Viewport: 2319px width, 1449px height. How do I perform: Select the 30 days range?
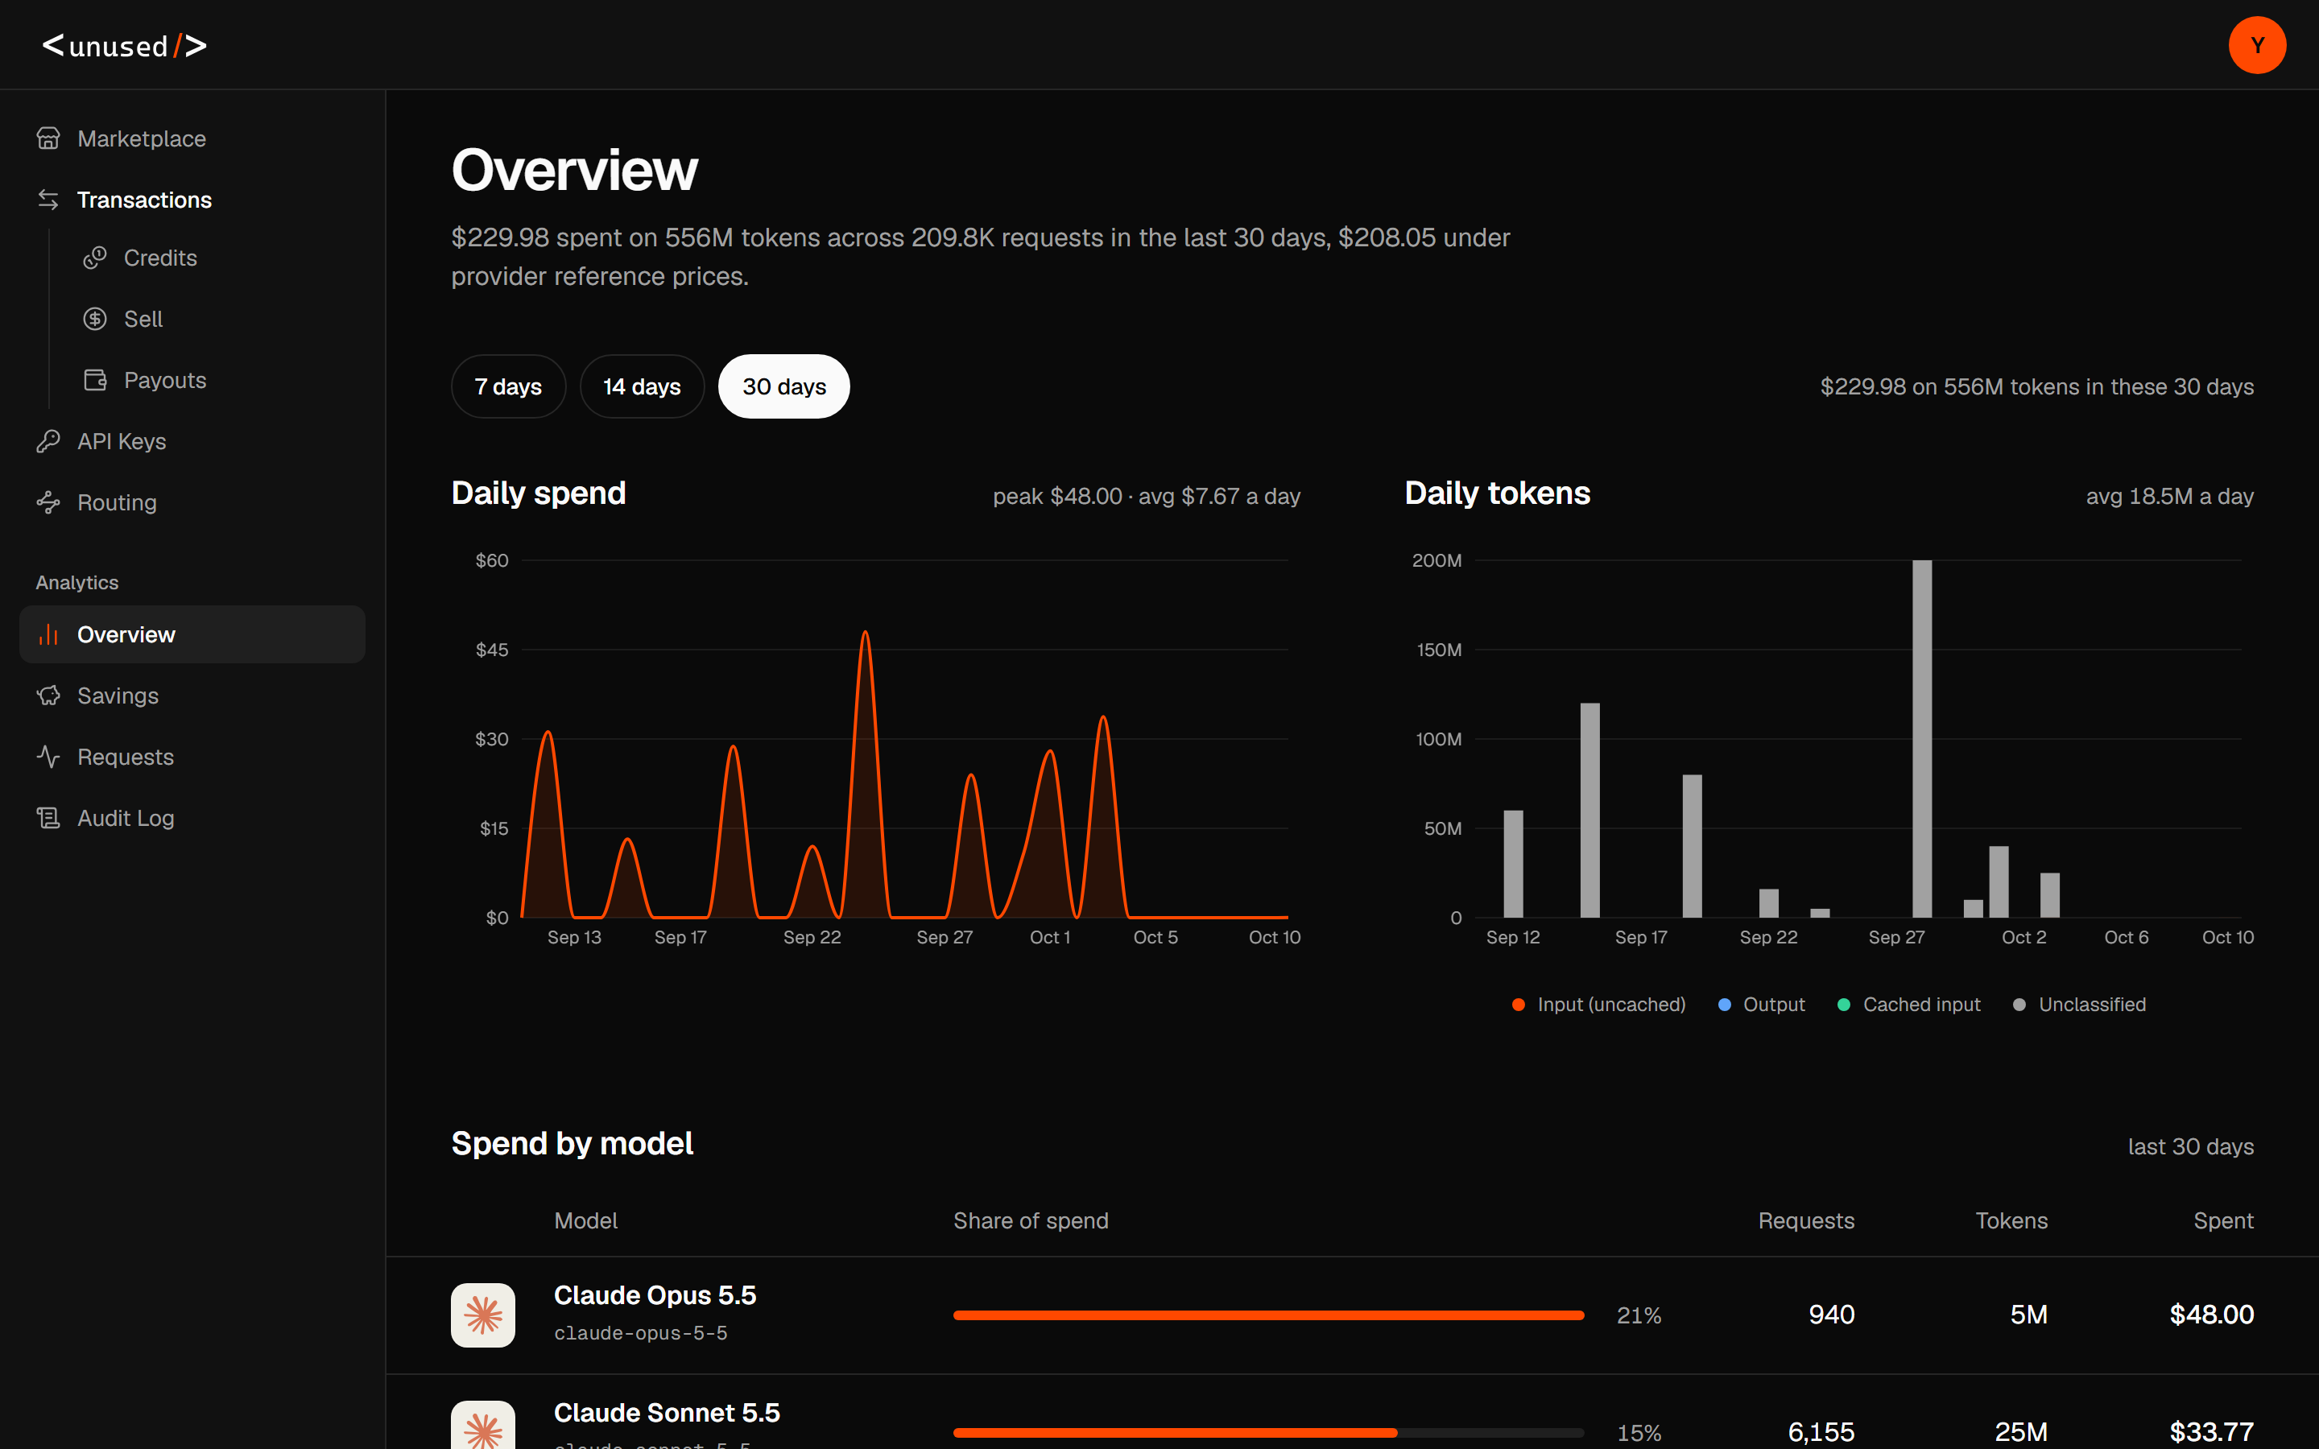783,386
